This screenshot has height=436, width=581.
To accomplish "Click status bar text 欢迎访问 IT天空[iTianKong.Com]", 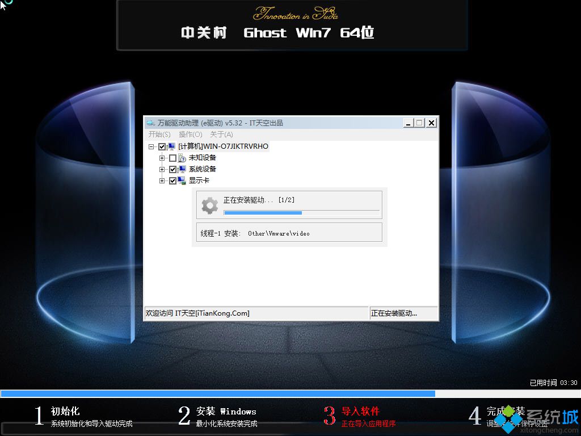I will pos(197,313).
